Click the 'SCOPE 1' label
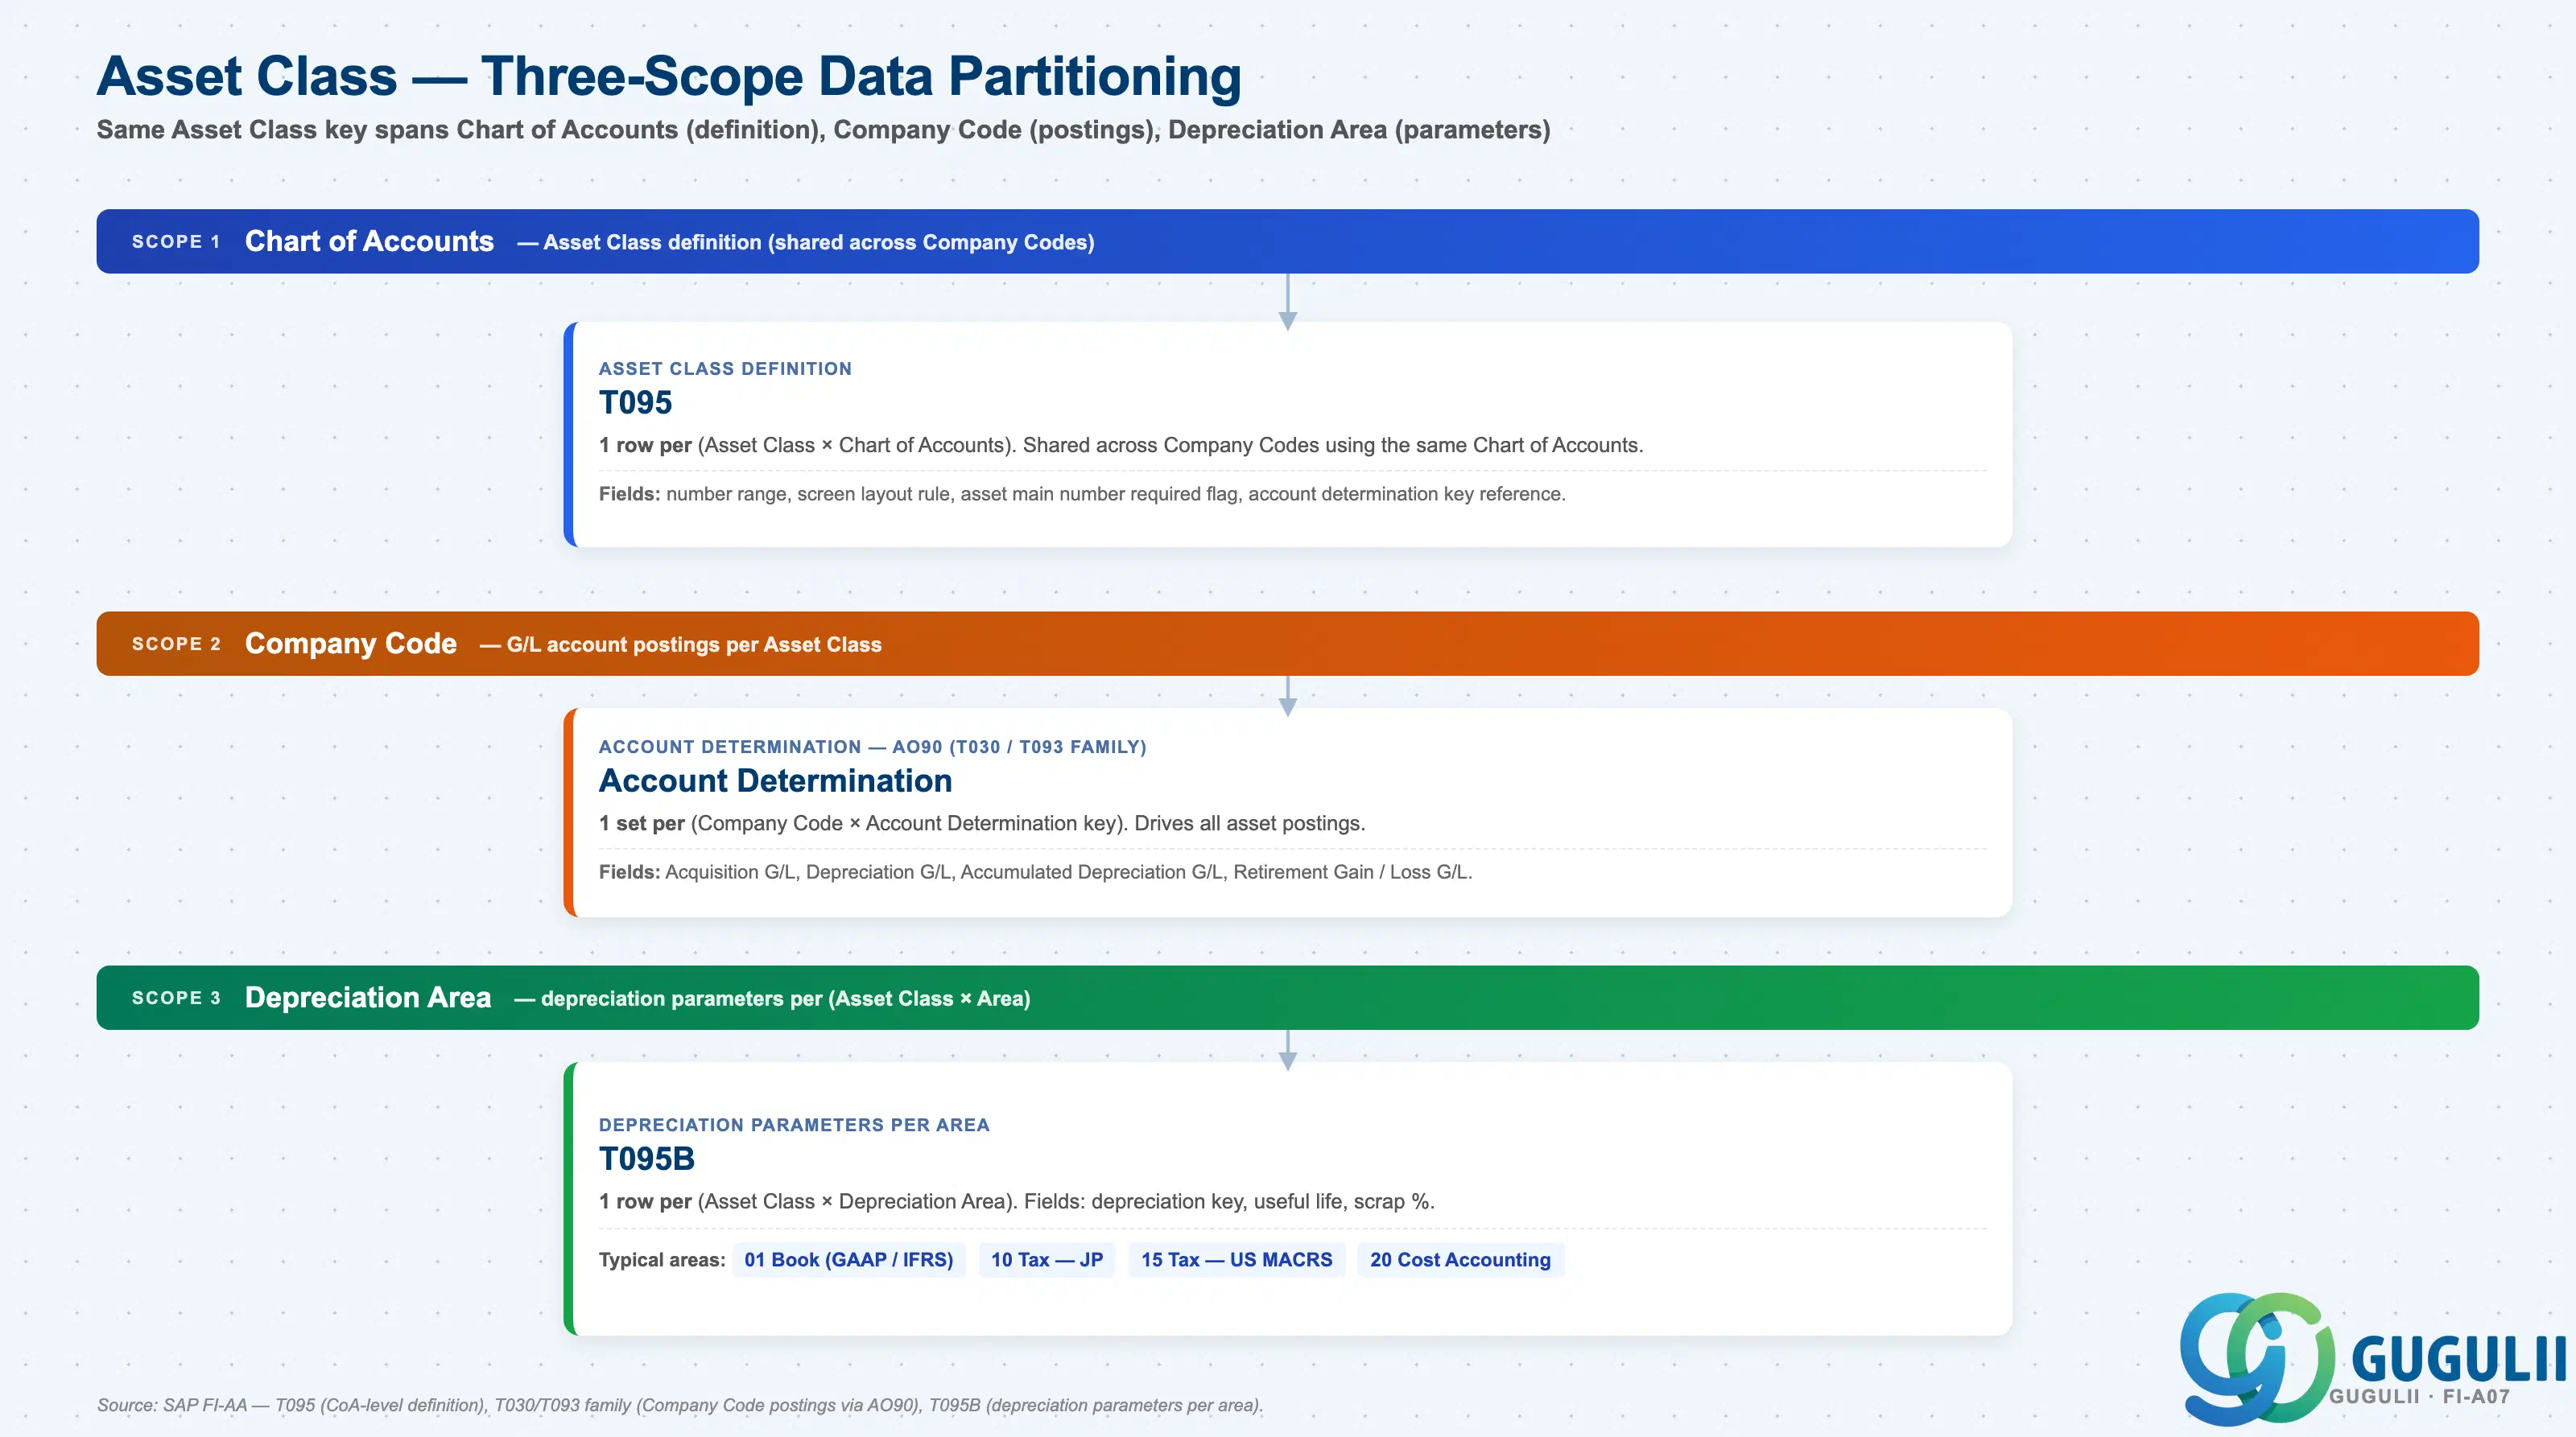 pyautogui.click(x=175, y=242)
